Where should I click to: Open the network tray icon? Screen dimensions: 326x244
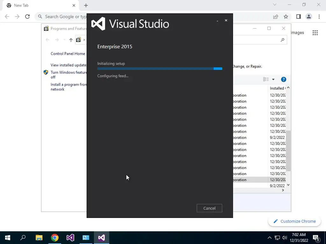click(x=277, y=238)
